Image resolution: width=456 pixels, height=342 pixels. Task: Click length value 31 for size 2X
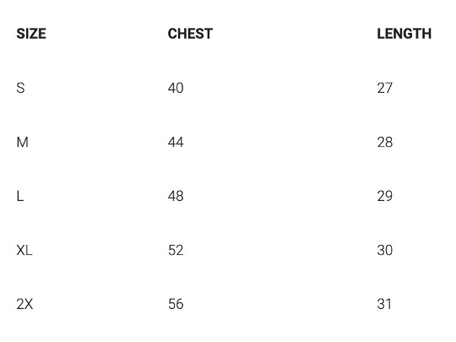(384, 304)
